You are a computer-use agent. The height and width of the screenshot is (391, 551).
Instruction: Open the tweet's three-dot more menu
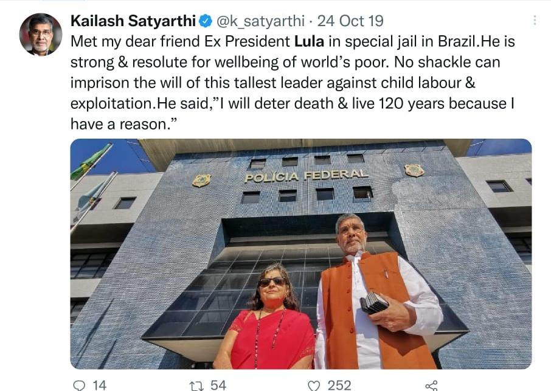[535, 21]
